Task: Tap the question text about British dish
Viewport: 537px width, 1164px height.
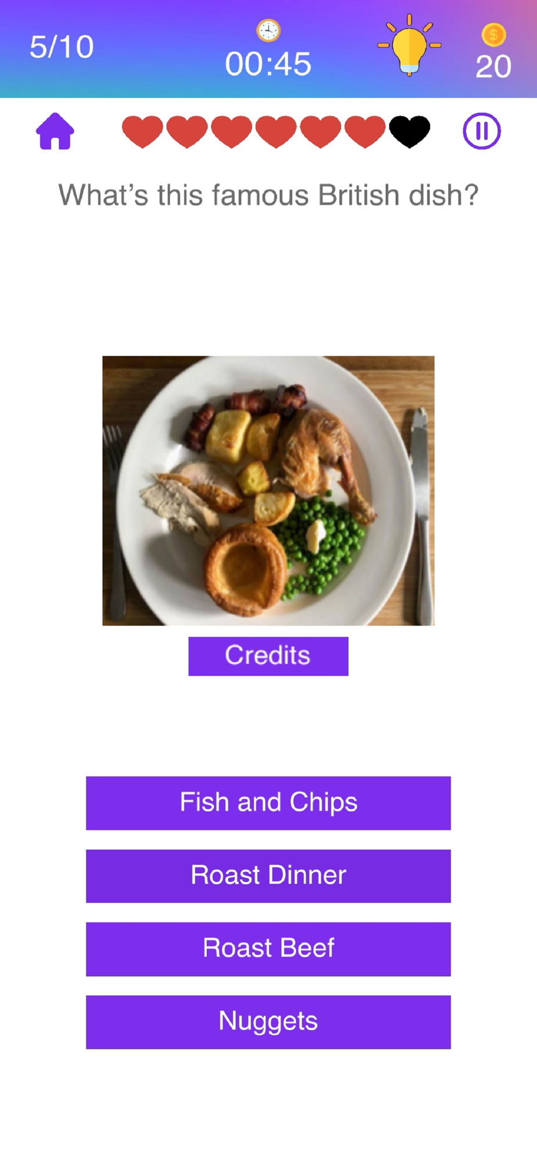Action: click(x=268, y=195)
